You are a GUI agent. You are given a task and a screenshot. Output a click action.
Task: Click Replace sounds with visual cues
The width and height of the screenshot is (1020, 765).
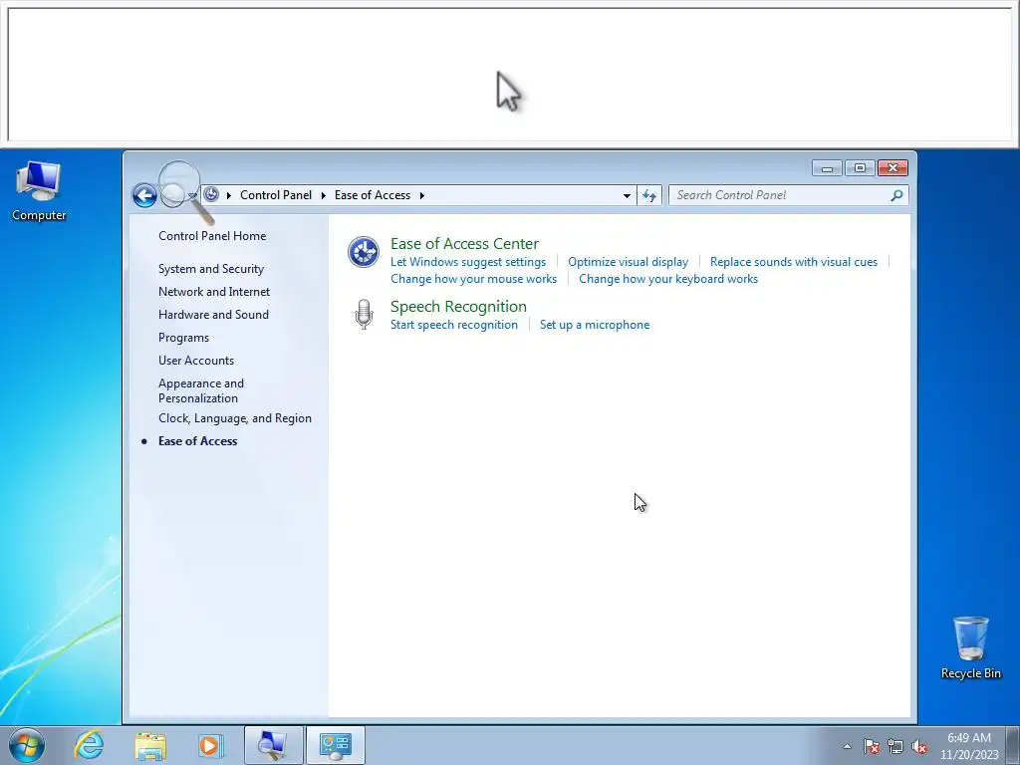(794, 262)
